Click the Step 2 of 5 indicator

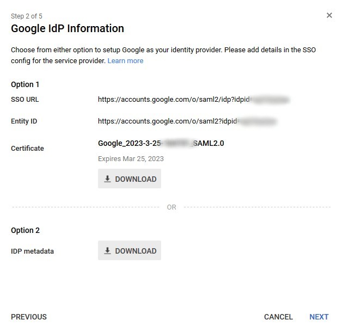(27, 16)
